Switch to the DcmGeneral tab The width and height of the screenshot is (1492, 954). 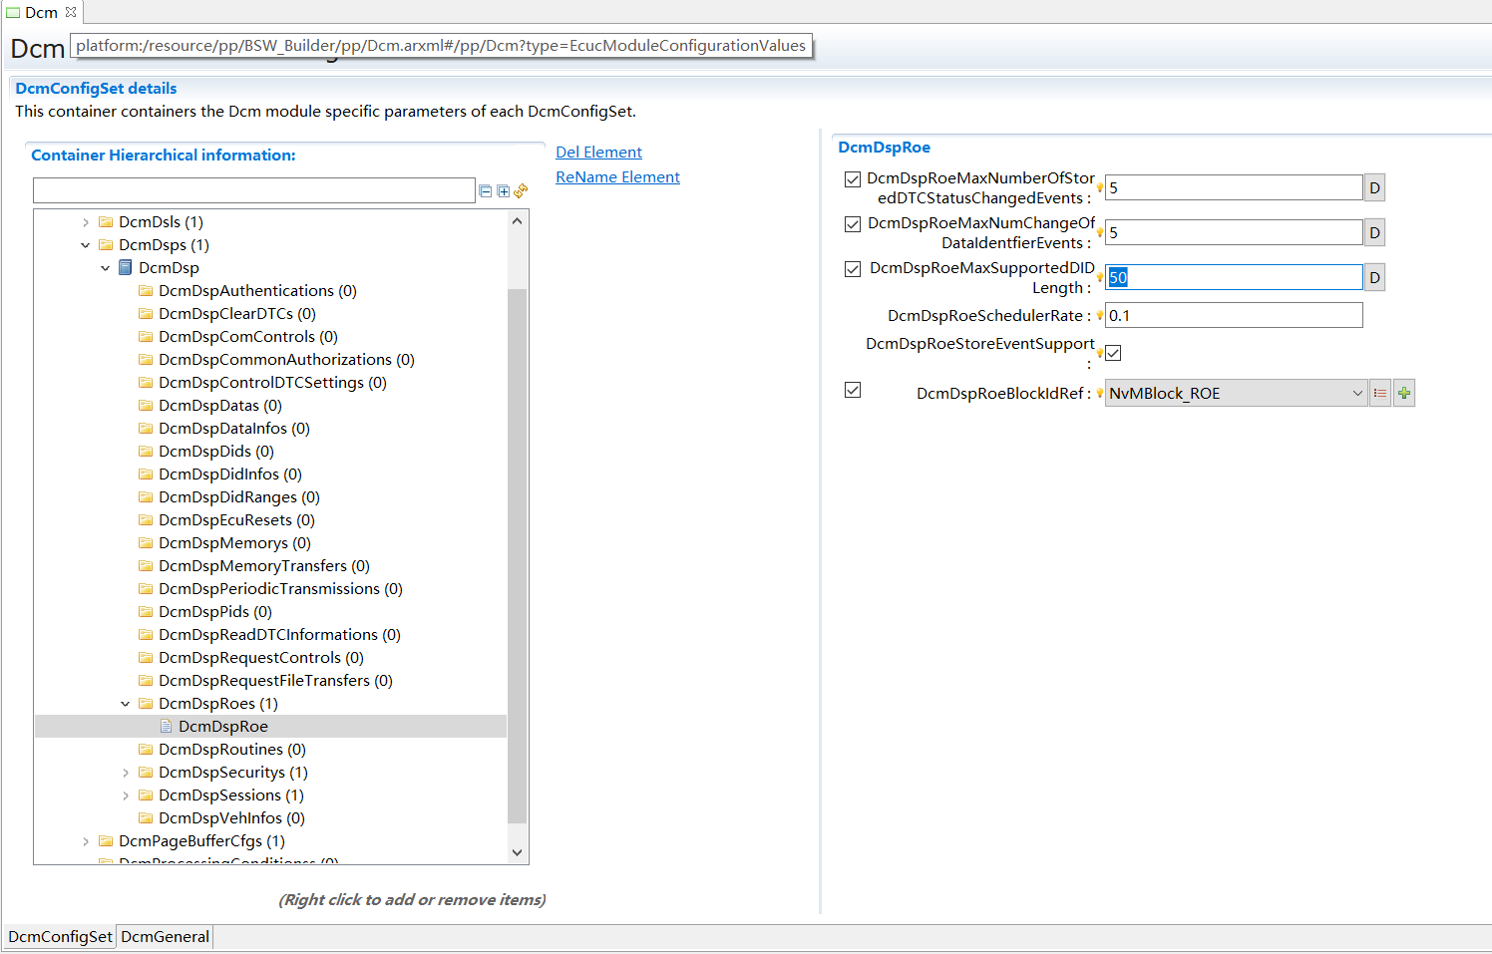pos(165,937)
